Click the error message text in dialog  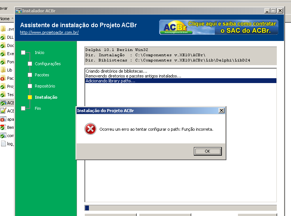point(156,129)
